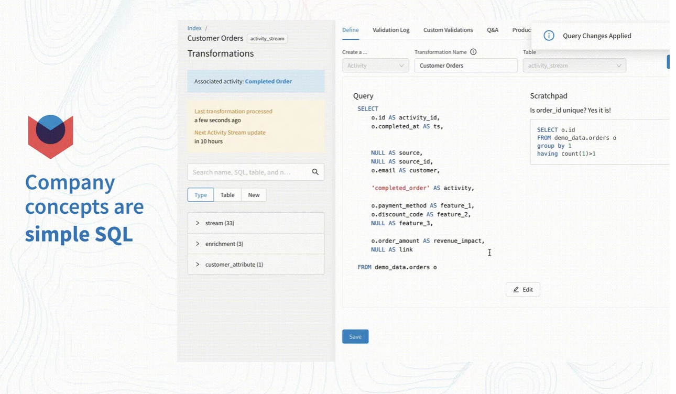Click the Transformation Name info icon
The height and width of the screenshot is (394, 676).
pyautogui.click(x=473, y=52)
